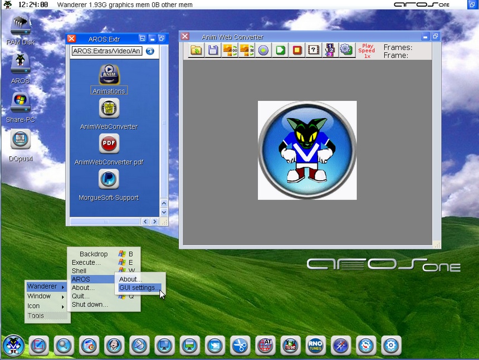Click the question mark help icon
This screenshot has height=360, width=479.
tap(314, 50)
